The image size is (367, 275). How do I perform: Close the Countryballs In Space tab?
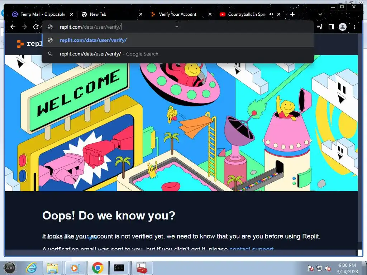tap(279, 14)
